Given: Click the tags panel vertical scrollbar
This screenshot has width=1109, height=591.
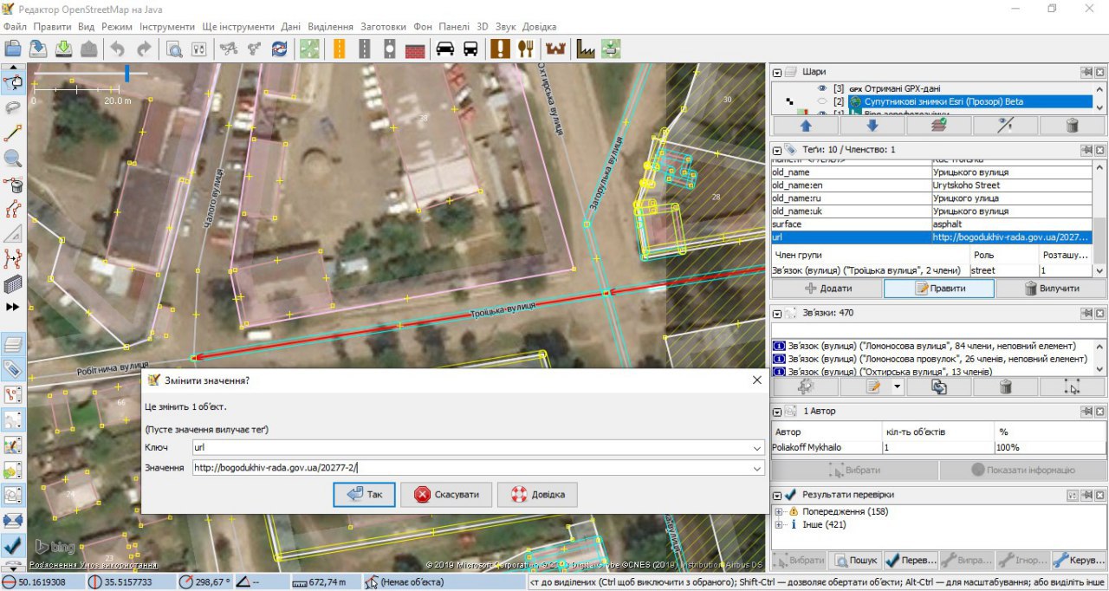Looking at the screenshot, I should pyautogui.click(x=1099, y=218).
